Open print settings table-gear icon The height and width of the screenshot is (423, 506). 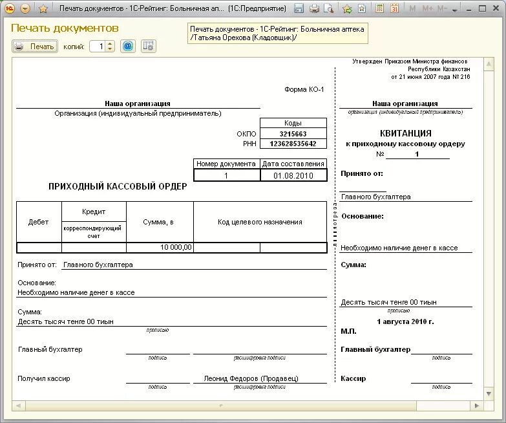pos(149,46)
